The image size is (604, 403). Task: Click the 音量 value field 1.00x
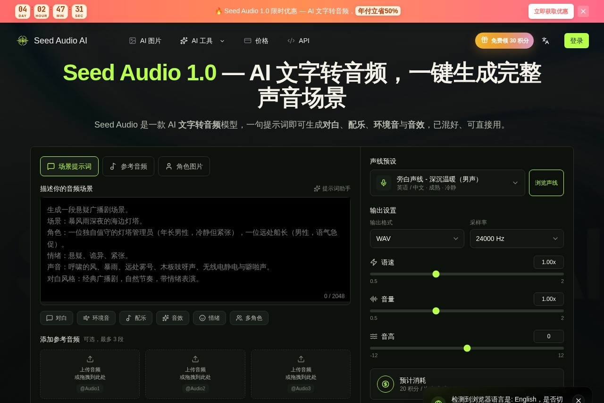549,299
